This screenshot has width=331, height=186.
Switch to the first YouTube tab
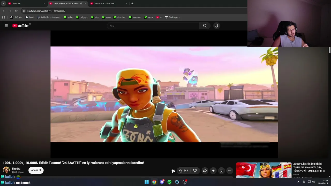click(x=25, y=4)
